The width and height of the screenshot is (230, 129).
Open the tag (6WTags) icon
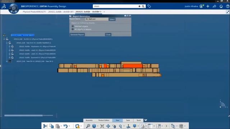[x=149, y=6]
